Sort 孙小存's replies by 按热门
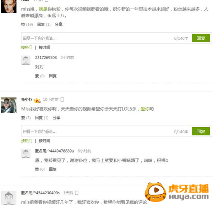The height and width of the screenshot is (205, 213). [x=27, y=141]
